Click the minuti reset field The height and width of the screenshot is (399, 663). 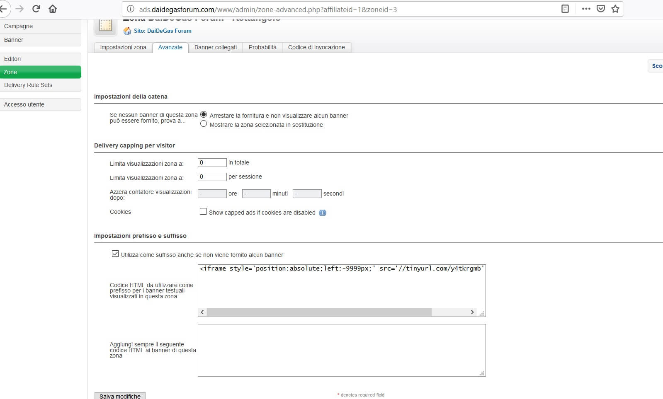click(256, 193)
